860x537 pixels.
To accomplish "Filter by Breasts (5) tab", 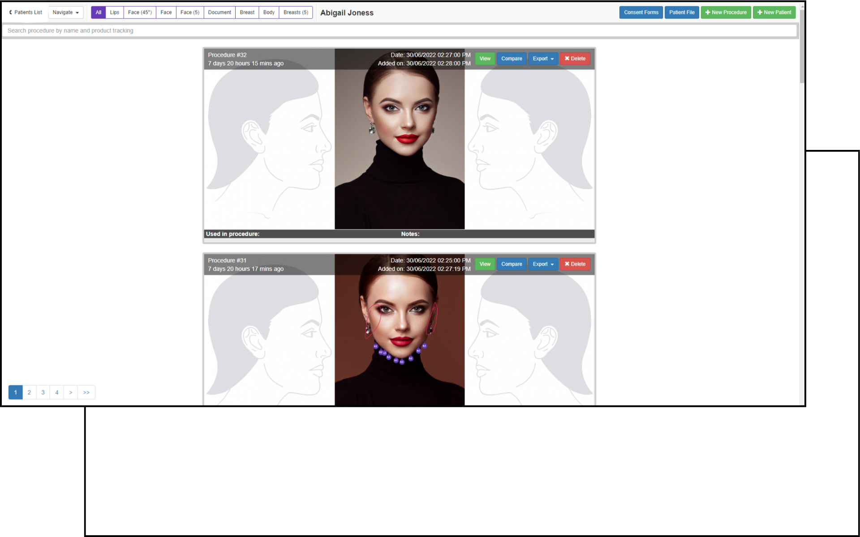I will click(x=296, y=13).
